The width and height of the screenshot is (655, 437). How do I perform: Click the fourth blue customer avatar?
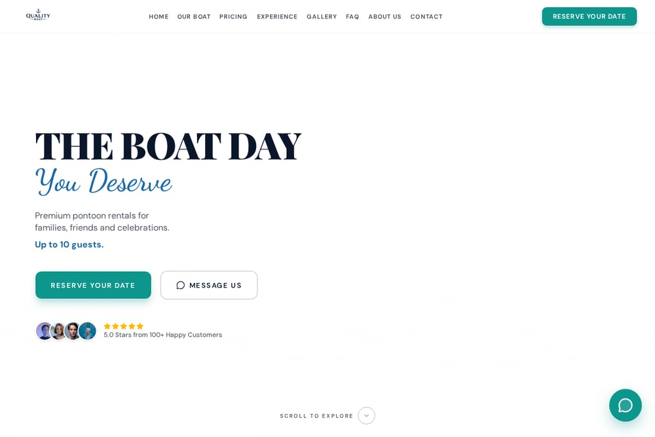pos(87,331)
